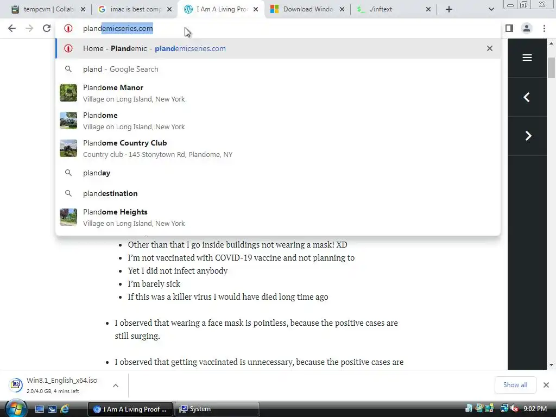Open the Win8.1_English_x64.iso download item
Screen dimensions: 556x417
pos(56,385)
